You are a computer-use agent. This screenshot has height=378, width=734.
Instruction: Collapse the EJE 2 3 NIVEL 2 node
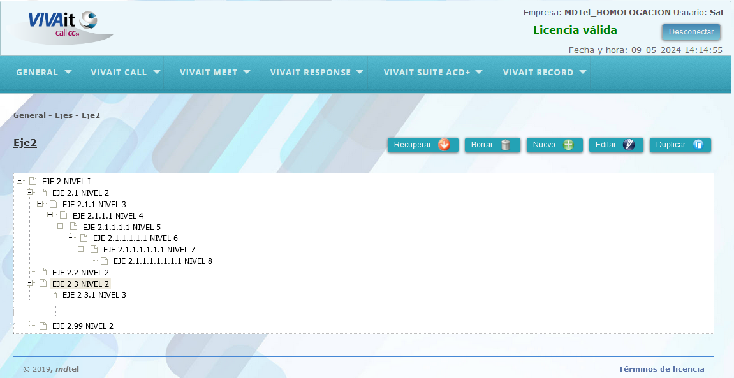(29, 283)
